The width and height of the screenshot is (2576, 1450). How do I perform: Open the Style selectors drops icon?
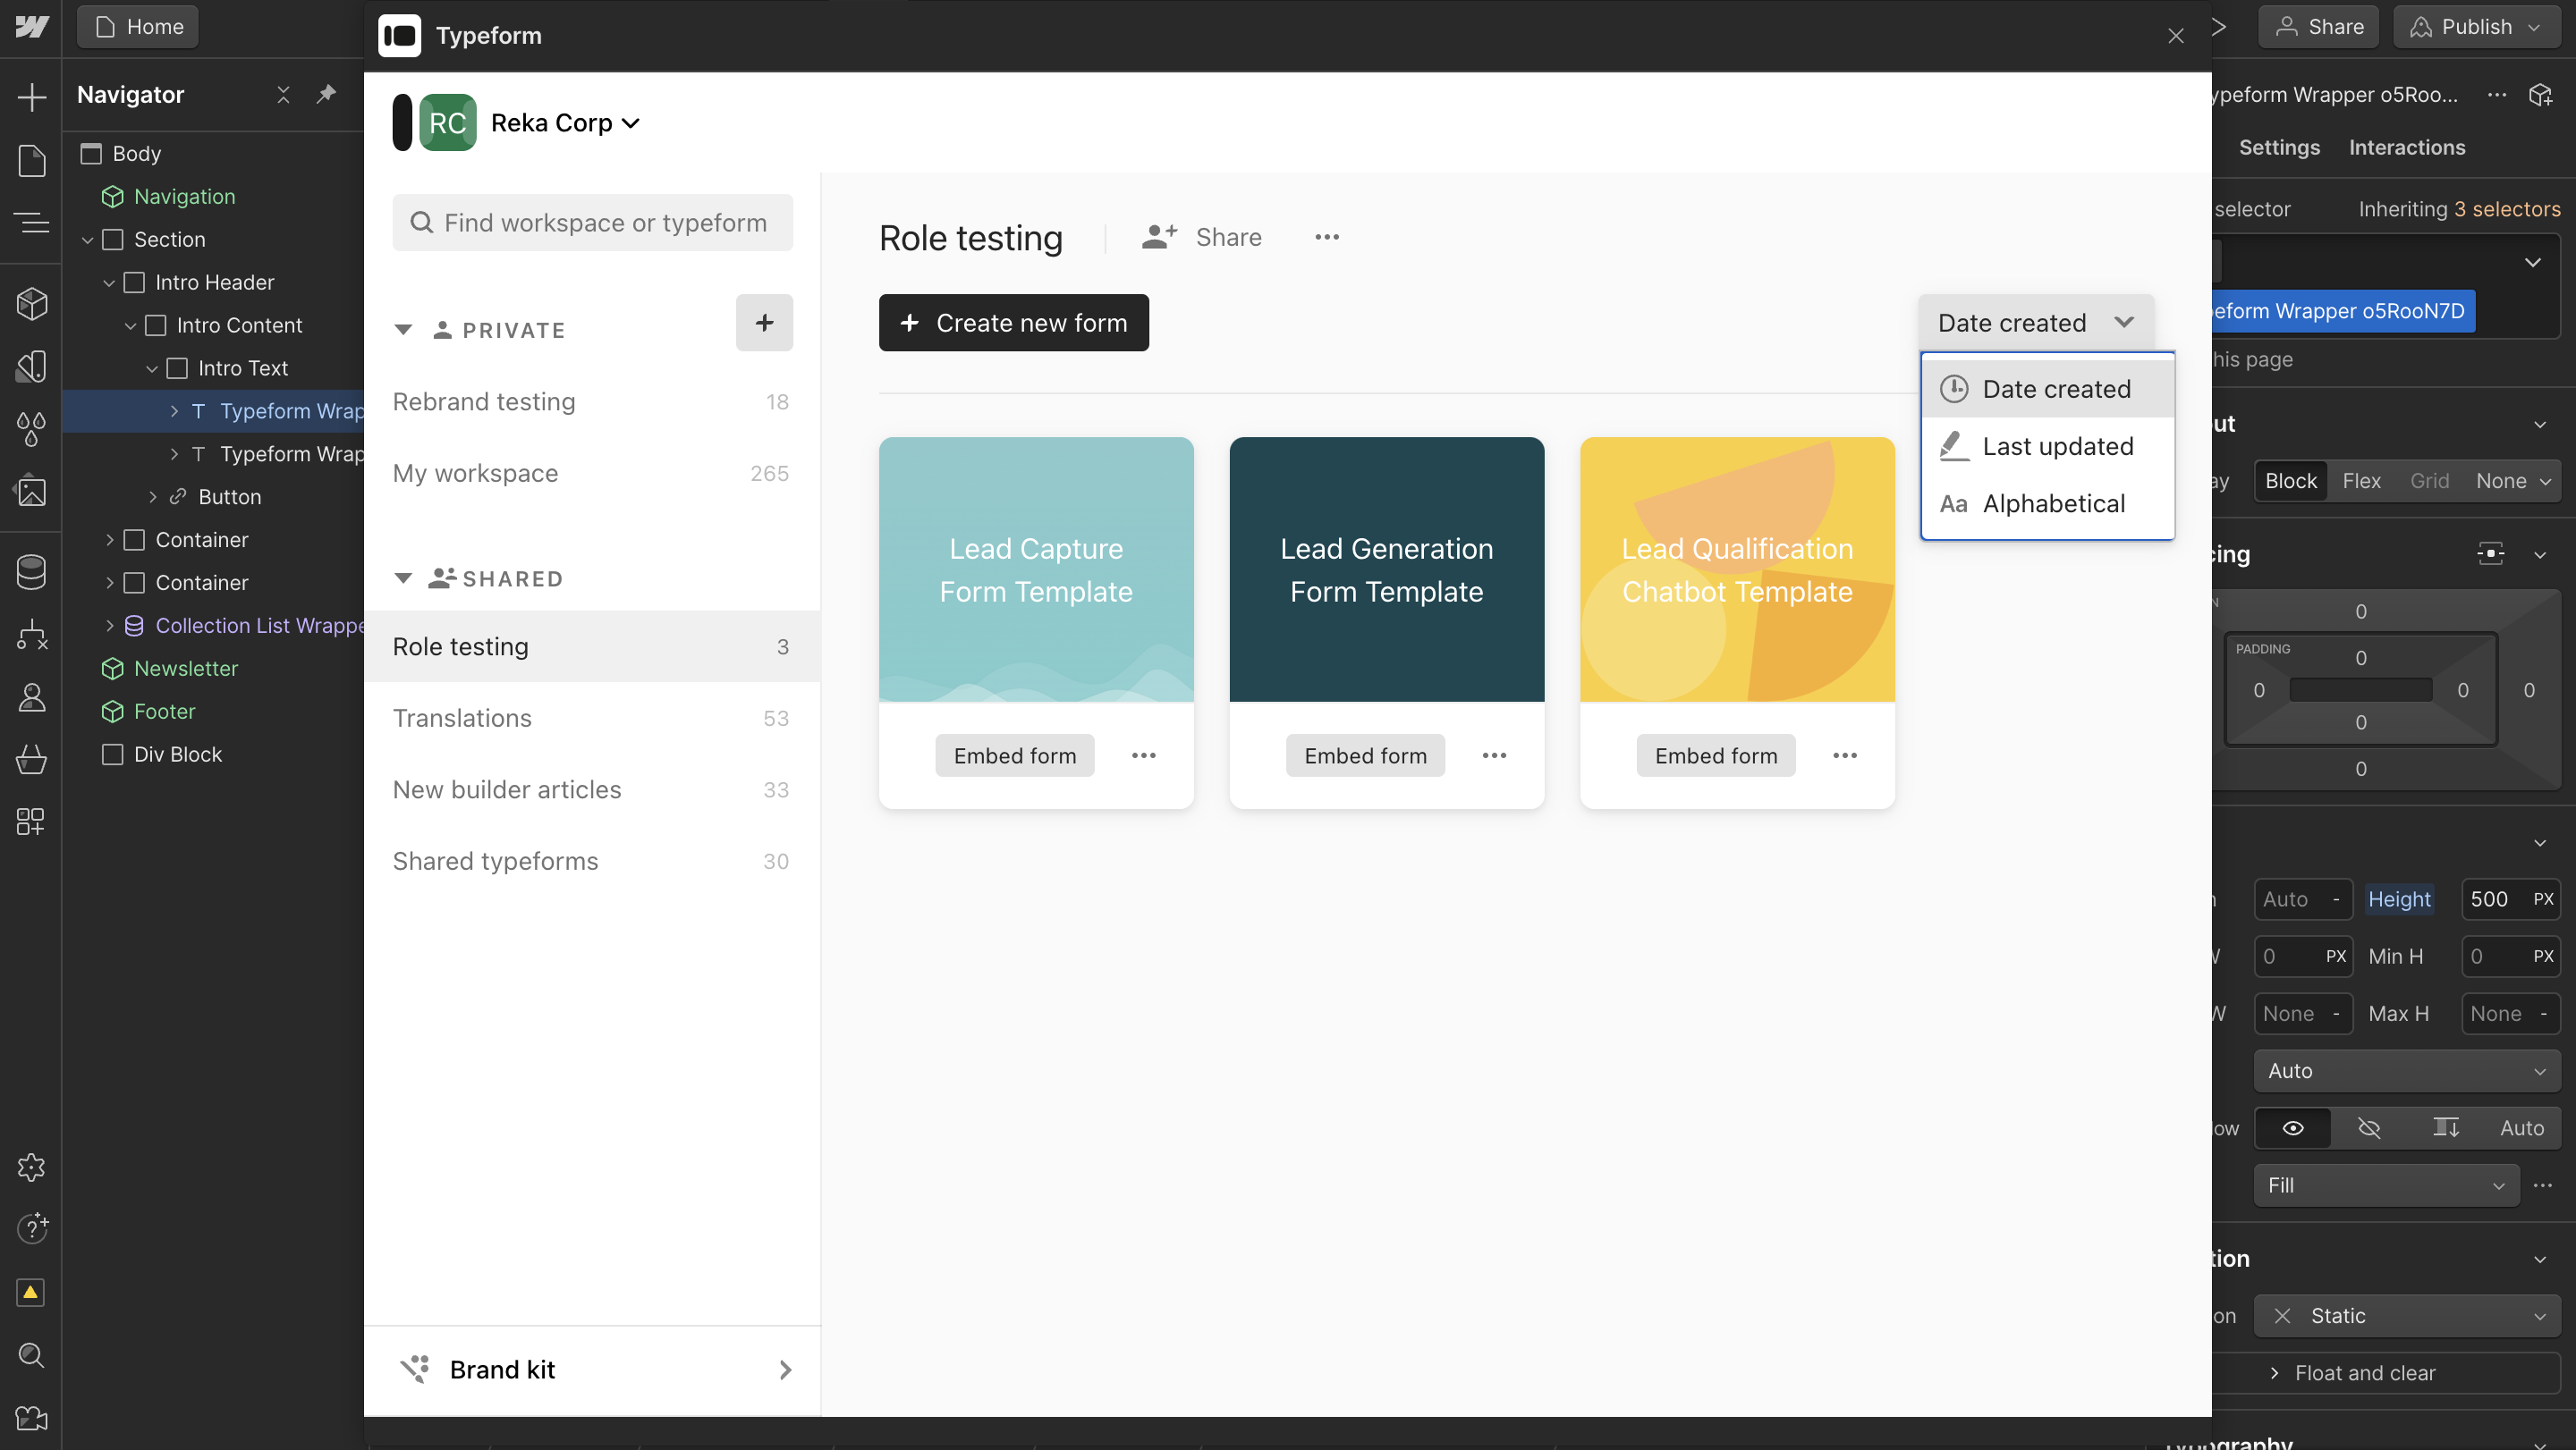tap(31, 430)
